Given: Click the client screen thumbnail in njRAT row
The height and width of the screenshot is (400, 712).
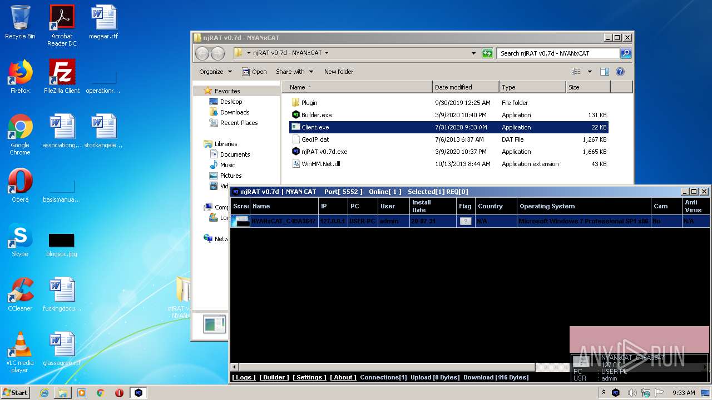Looking at the screenshot, I should click(241, 221).
